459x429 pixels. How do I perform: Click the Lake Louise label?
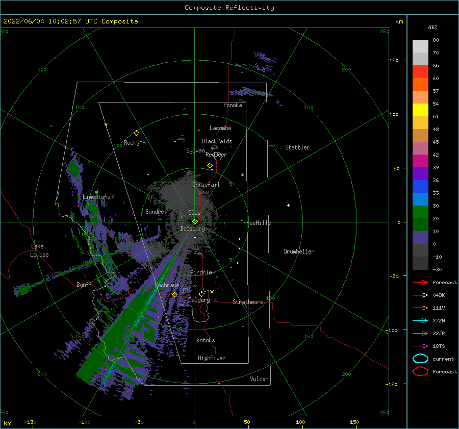(x=39, y=250)
